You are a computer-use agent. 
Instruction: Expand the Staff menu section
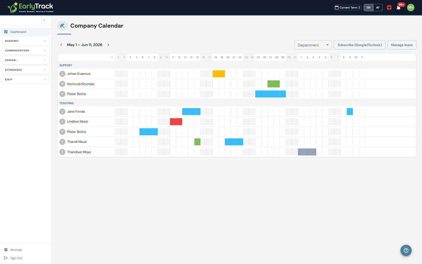coord(25,79)
